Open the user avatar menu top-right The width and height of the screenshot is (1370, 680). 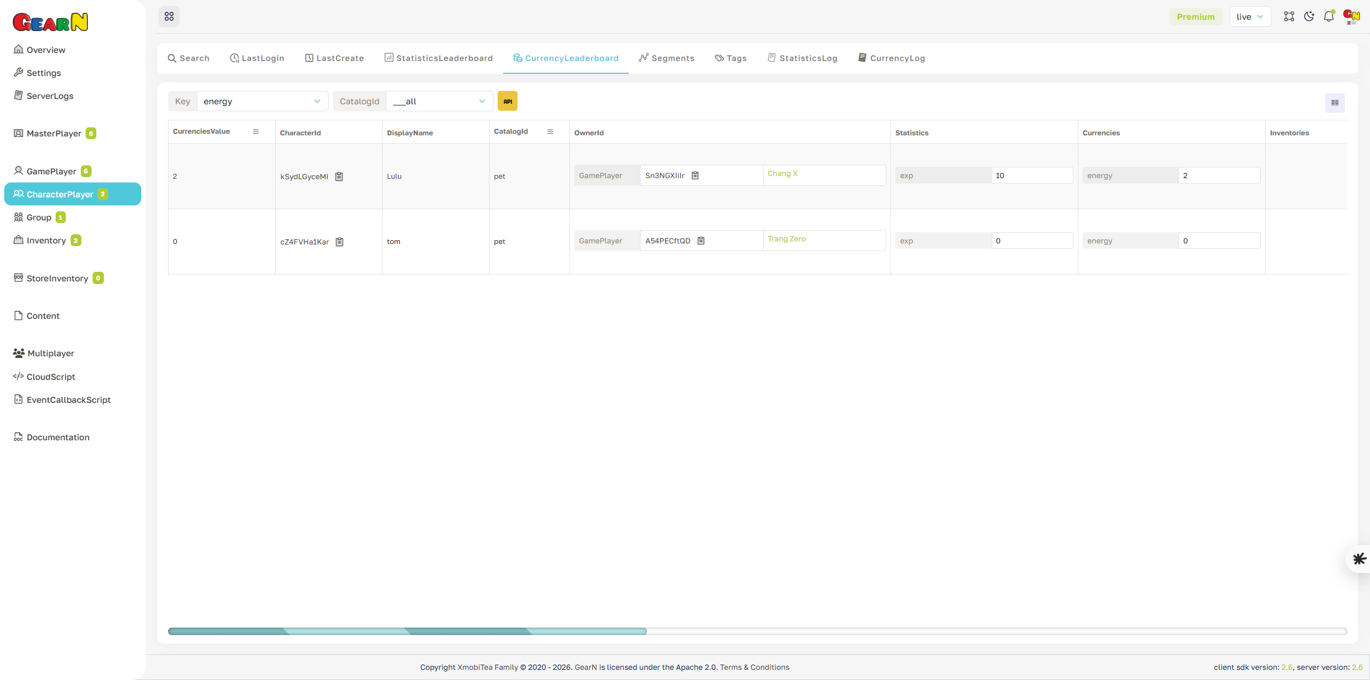click(x=1351, y=17)
